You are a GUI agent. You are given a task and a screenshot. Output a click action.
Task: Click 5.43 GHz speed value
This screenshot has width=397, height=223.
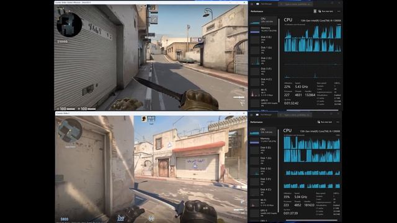click(x=301, y=87)
